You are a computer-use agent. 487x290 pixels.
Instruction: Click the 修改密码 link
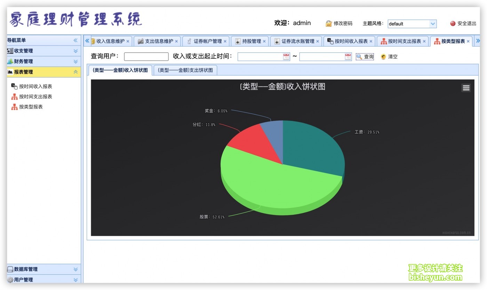click(x=339, y=24)
